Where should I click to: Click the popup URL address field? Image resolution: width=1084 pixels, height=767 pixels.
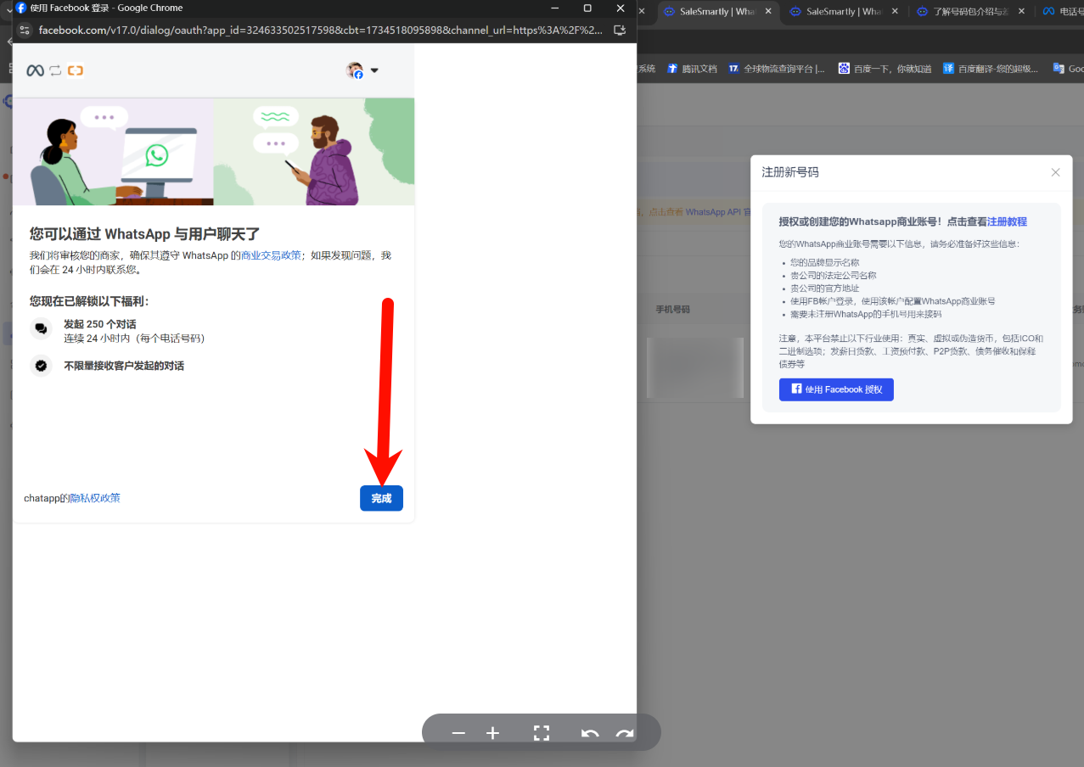pyautogui.click(x=321, y=30)
